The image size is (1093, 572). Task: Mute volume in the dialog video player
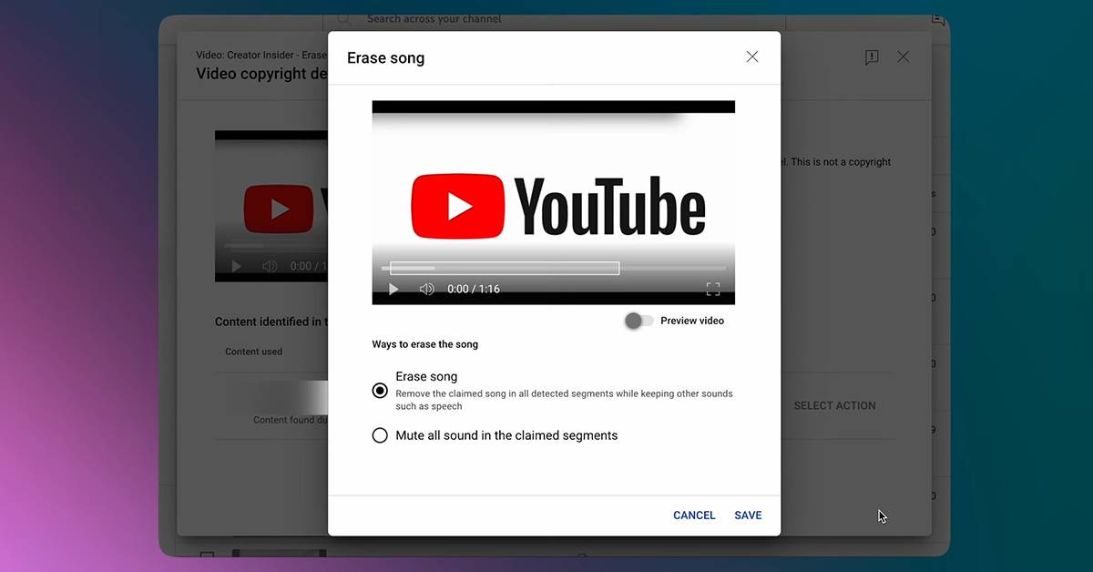click(x=426, y=289)
